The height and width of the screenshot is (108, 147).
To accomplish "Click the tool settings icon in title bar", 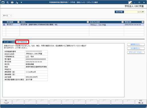I will [x=17, y=2].
